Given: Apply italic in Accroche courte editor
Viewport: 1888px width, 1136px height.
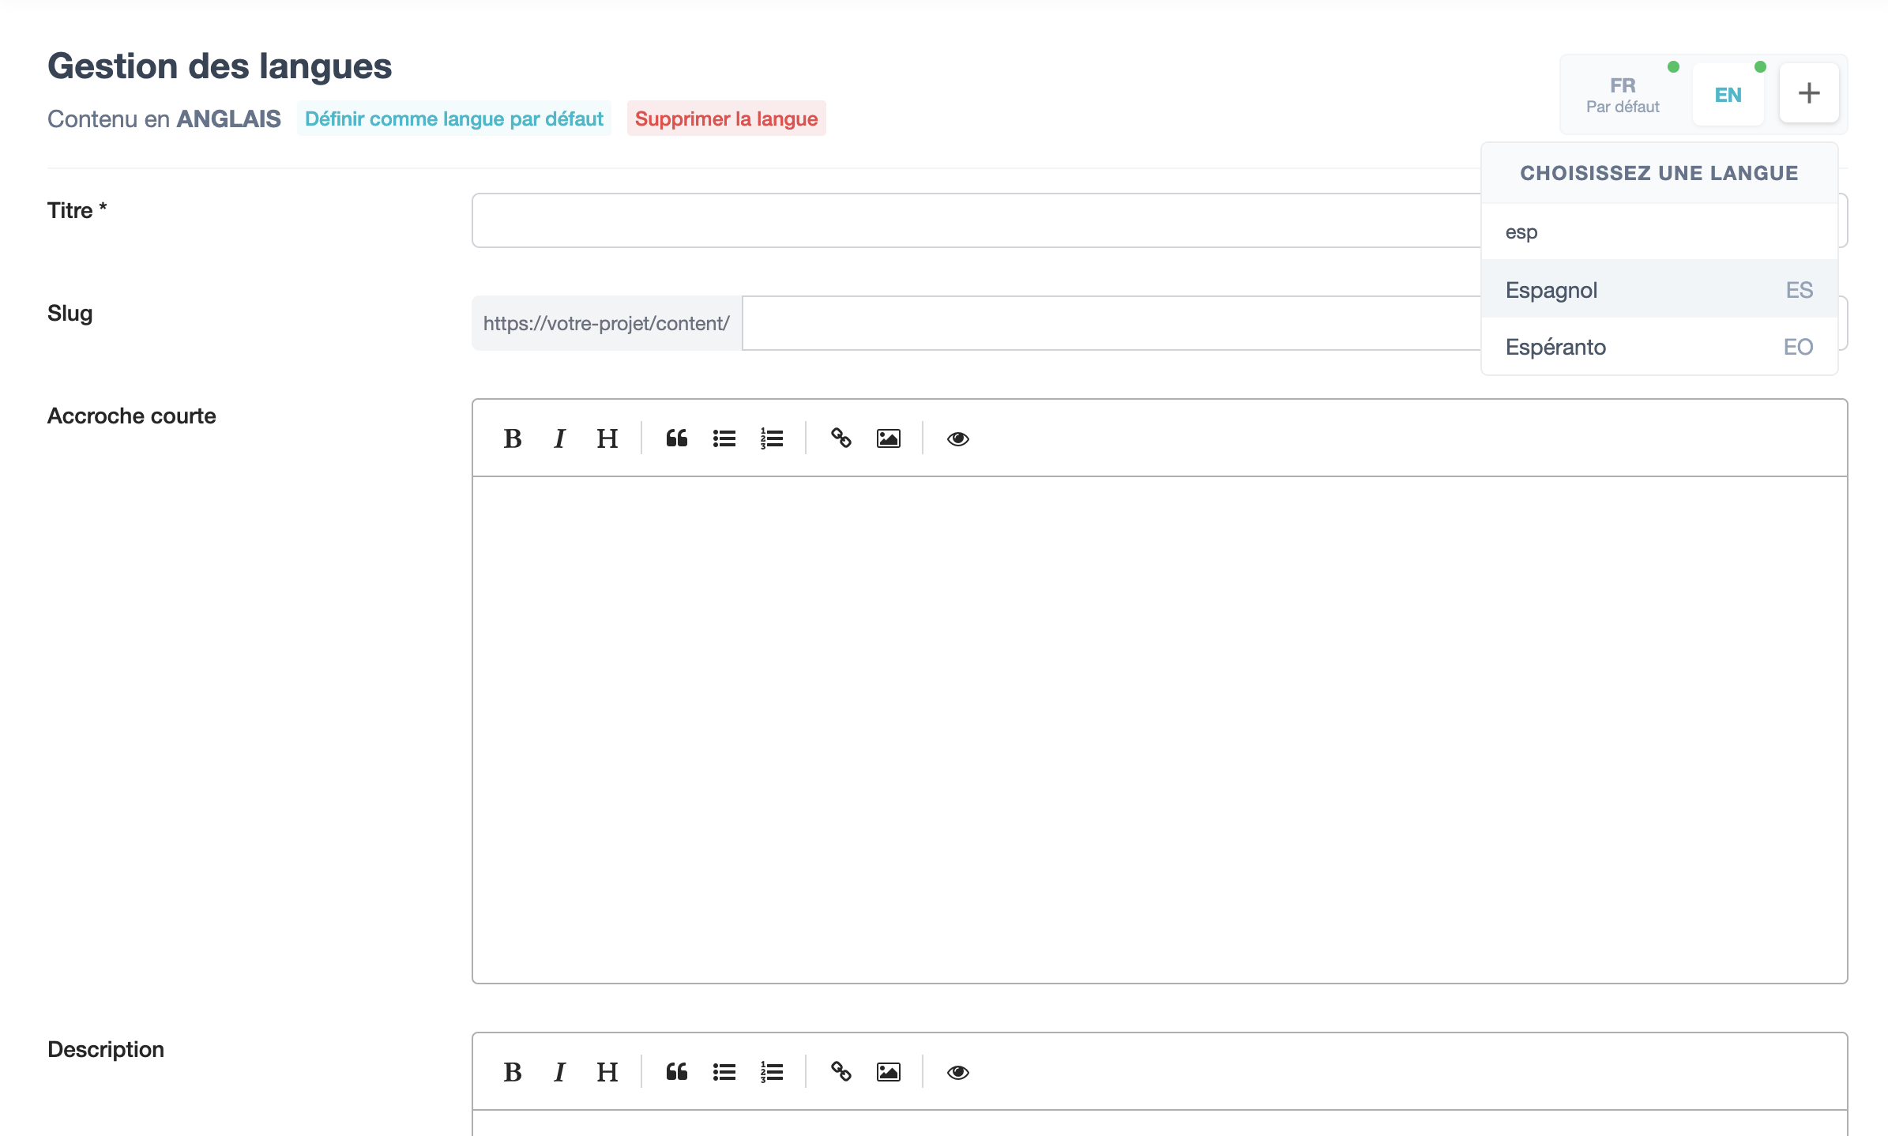Looking at the screenshot, I should (x=559, y=438).
